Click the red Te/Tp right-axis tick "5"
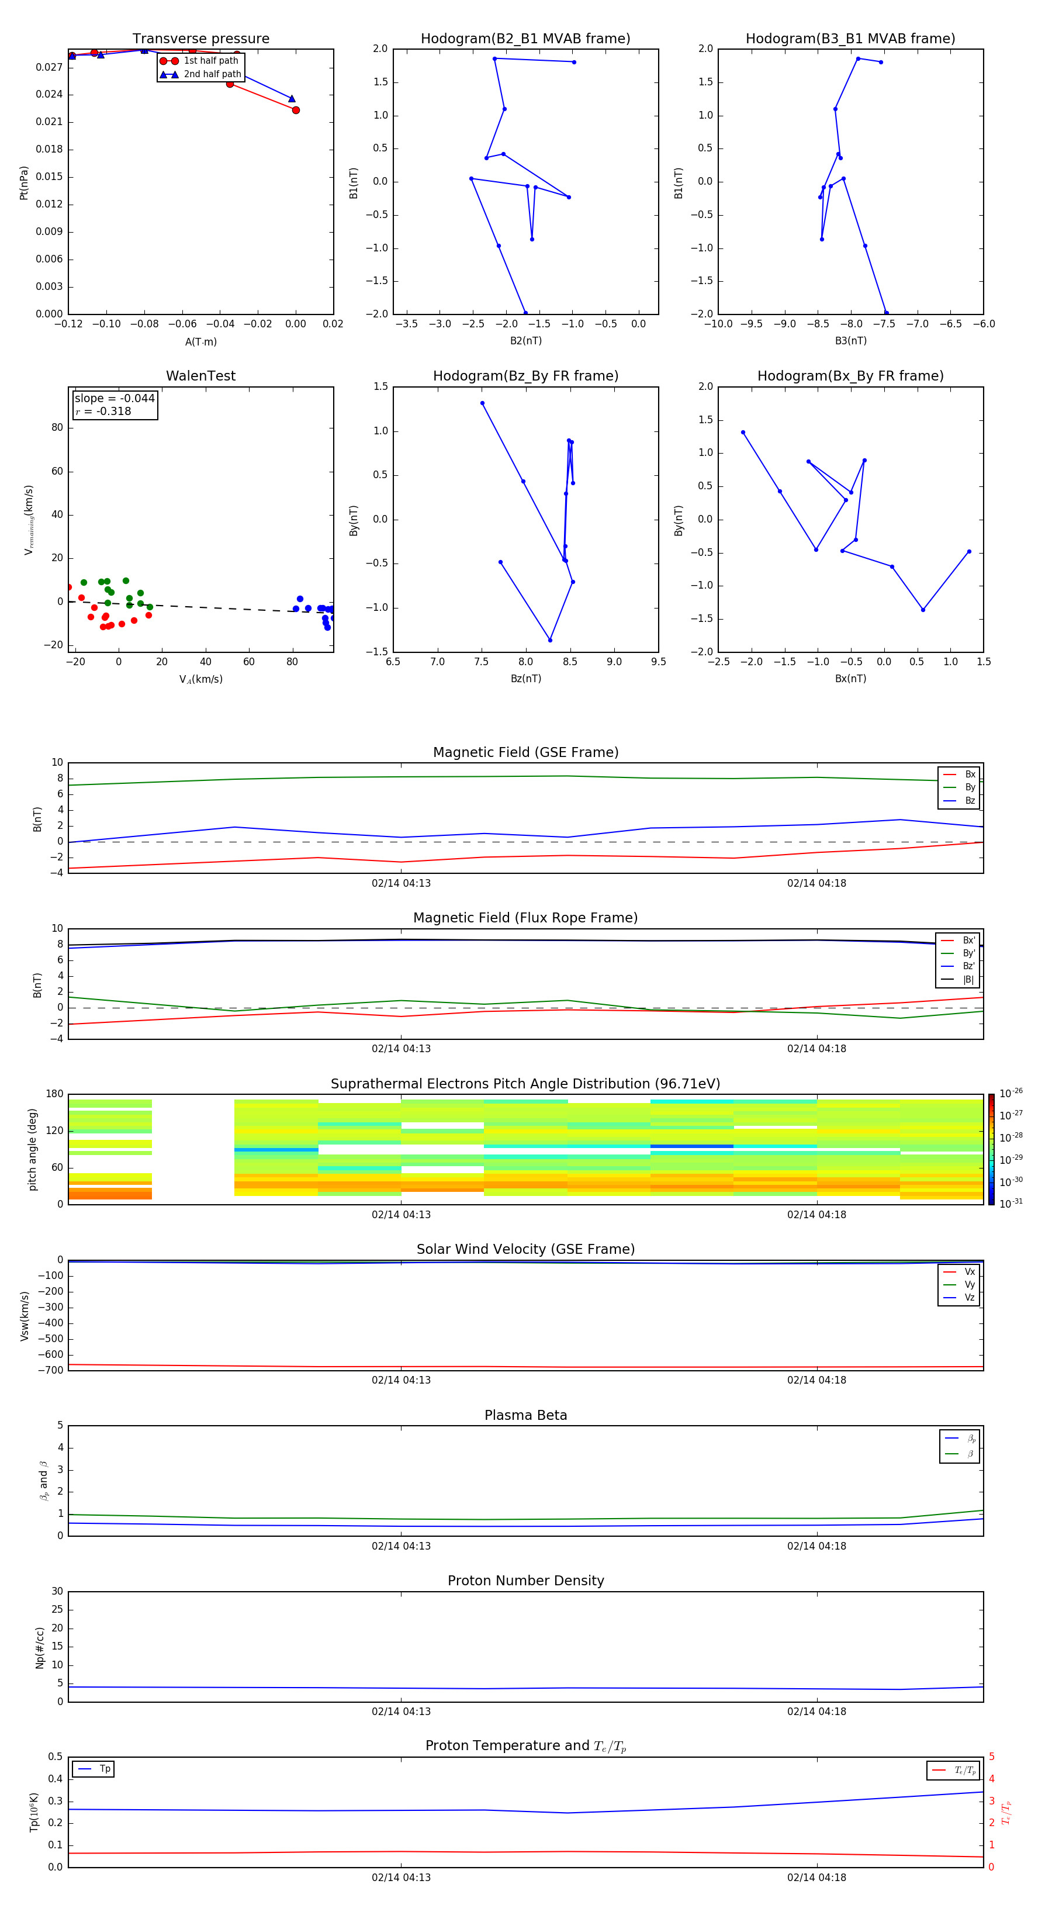This screenshot has height=1929, width=1052. 991,1757
